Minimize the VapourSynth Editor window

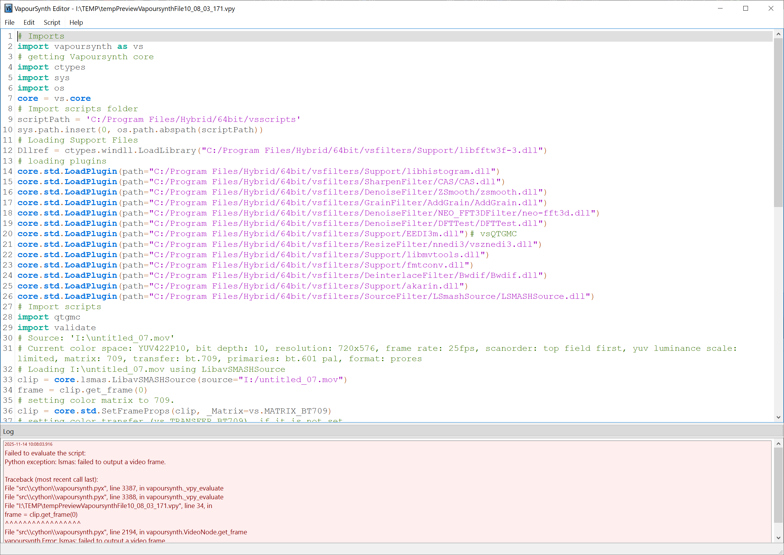pos(720,8)
